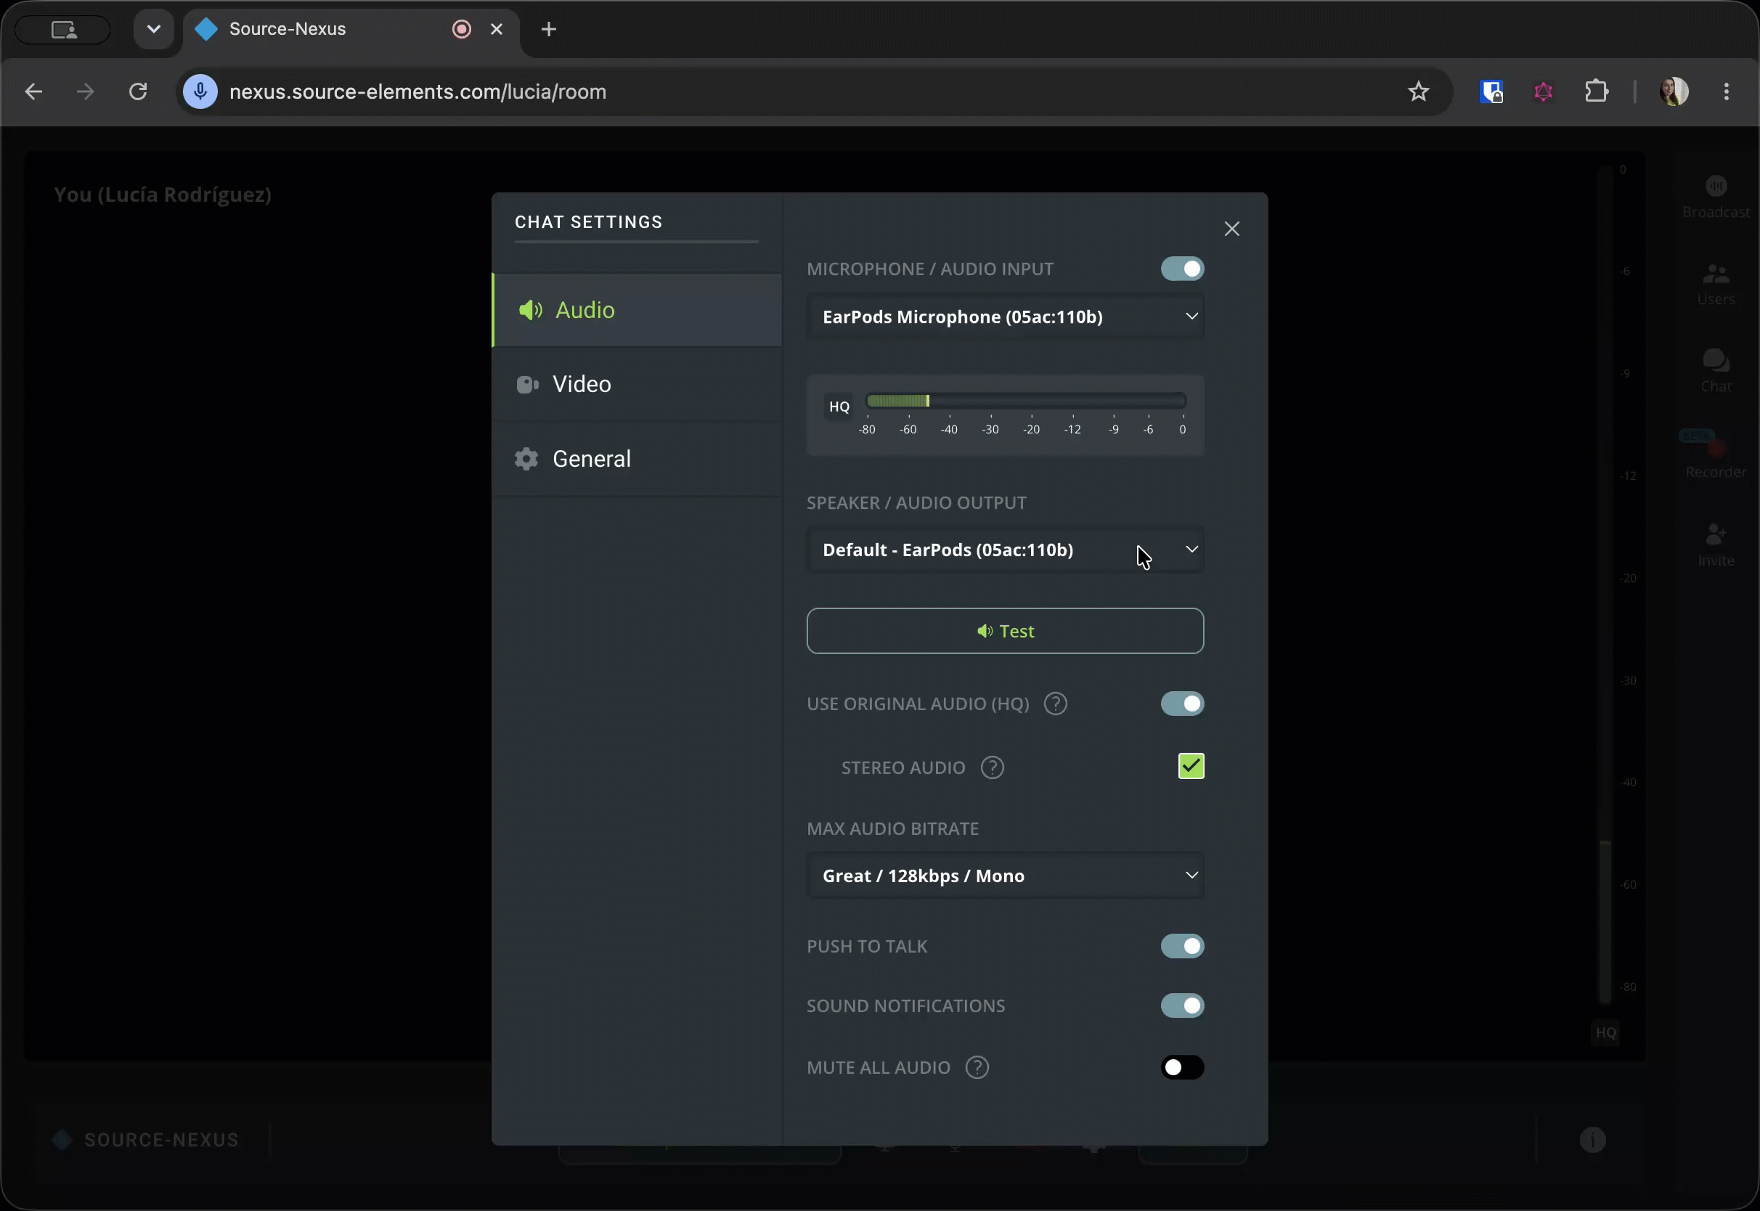Show help for Use Original Audio
The width and height of the screenshot is (1760, 1211).
[1055, 704]
